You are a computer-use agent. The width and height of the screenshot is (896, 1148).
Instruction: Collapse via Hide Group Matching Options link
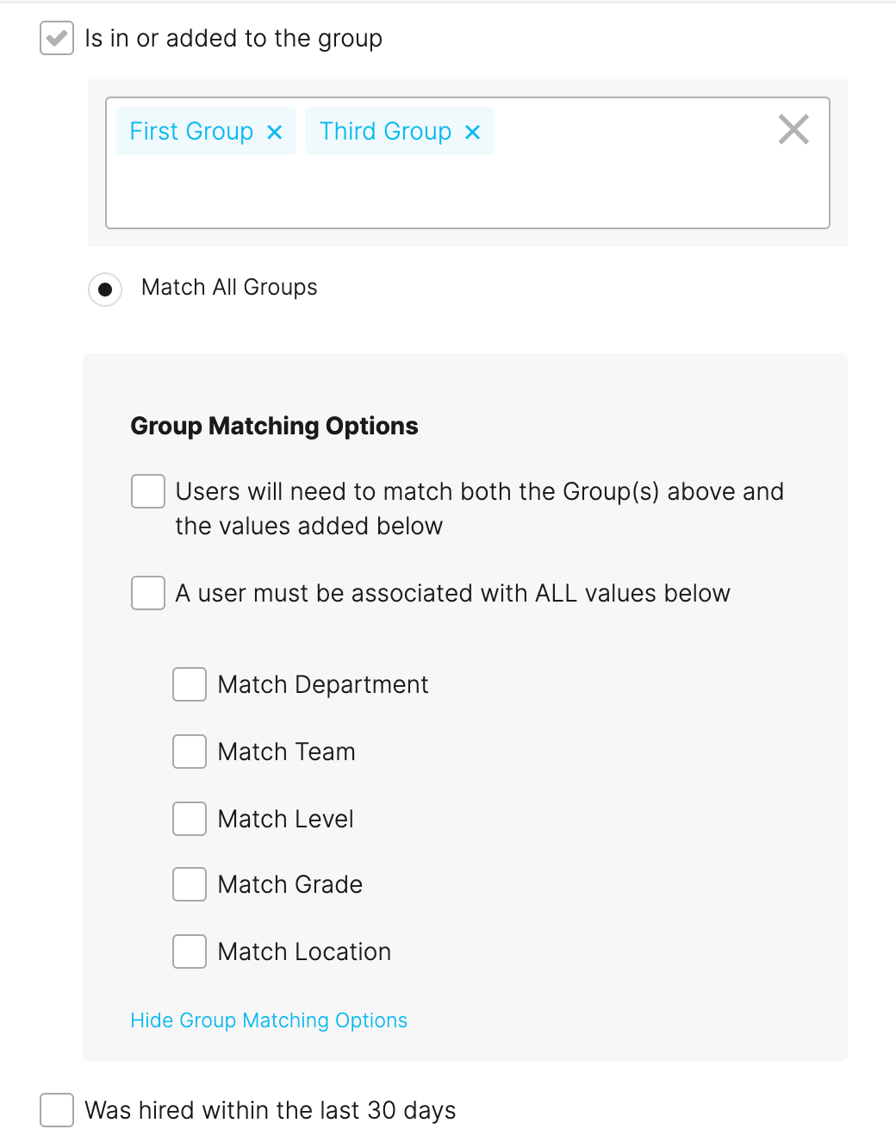(x=269, y=1020)
